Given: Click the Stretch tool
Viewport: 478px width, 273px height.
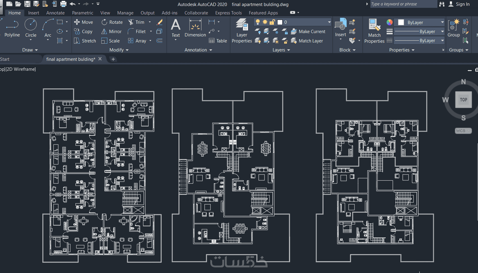Looking at the screenshot, I should (x=85, y=41).
